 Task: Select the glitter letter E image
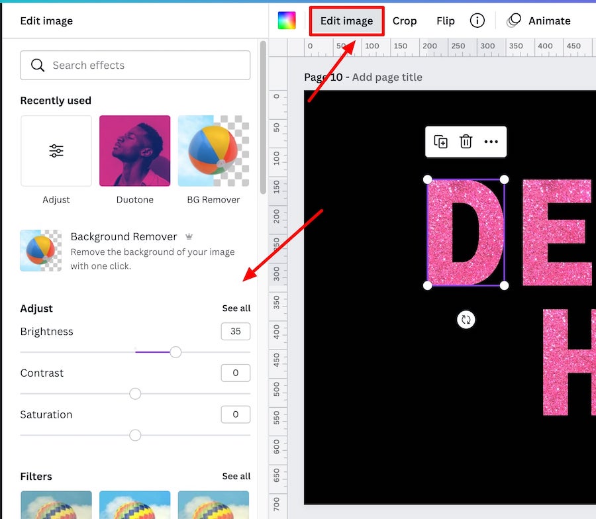(559, 232)
